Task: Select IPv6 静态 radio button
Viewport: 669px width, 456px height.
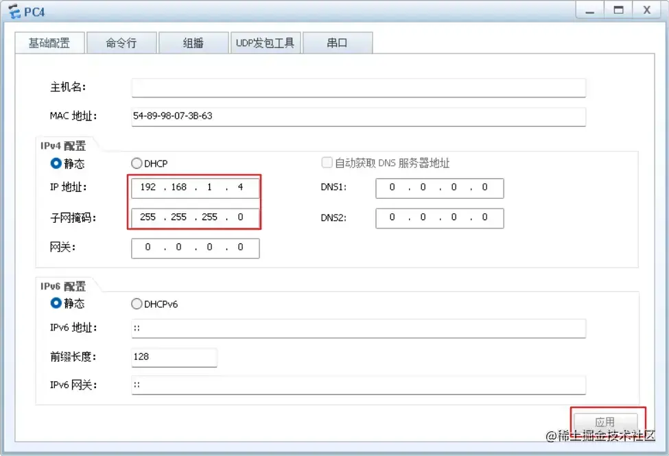Action: (56, 303)
